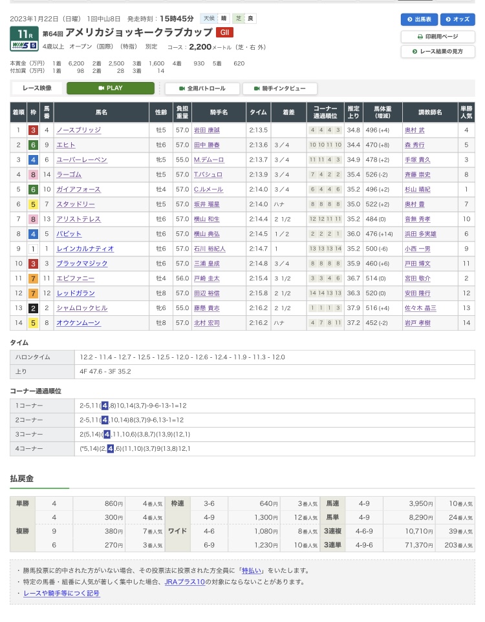Open trainer 手塚 貴久 profile
Image resolution: width=485 pixels, height=622 pixels.
click(418, 160)
